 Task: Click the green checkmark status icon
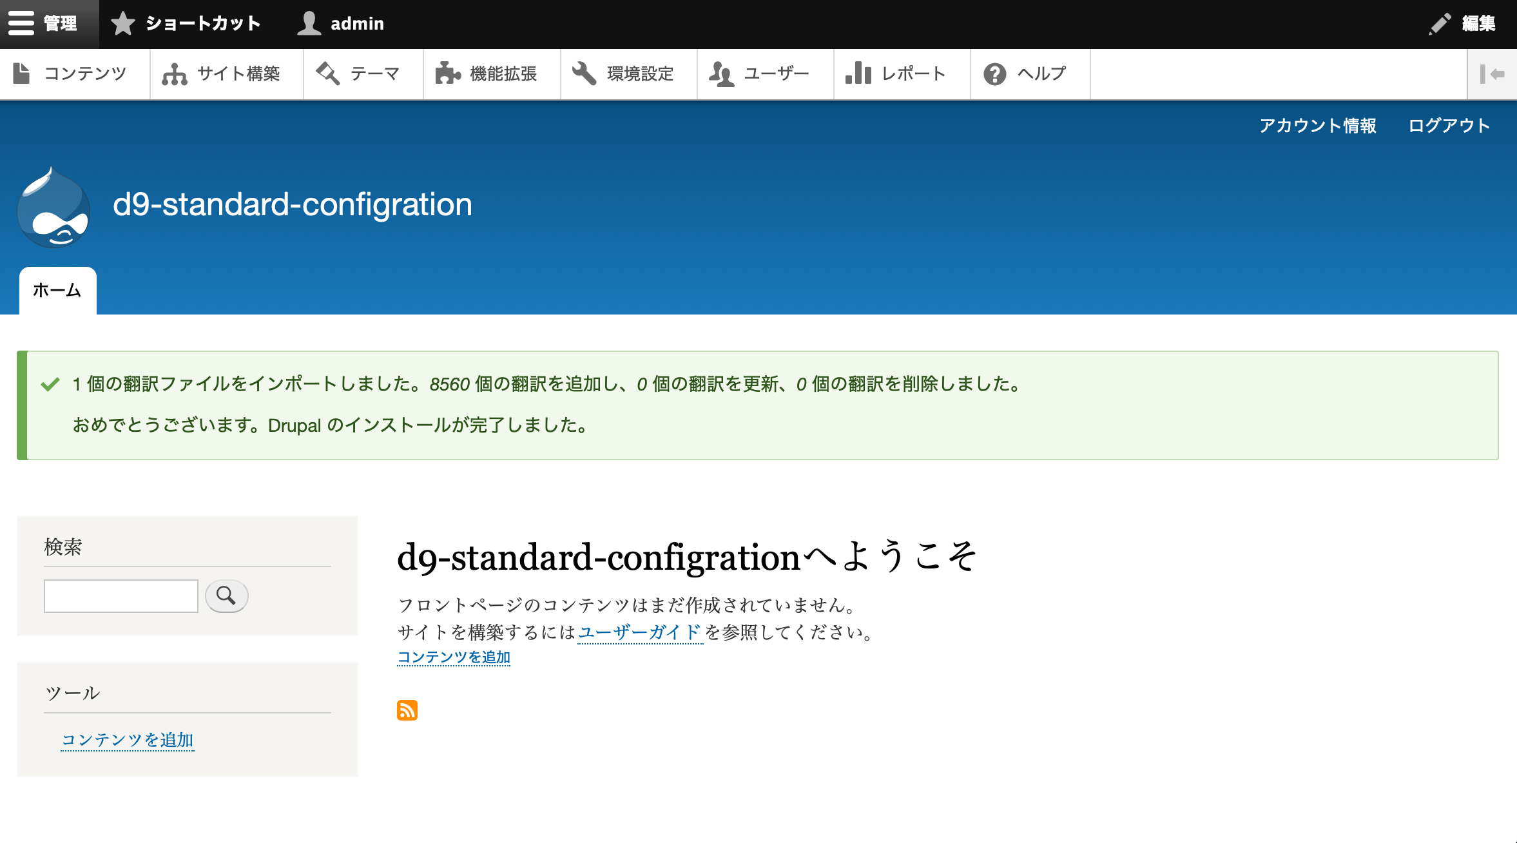pos(50,384)
